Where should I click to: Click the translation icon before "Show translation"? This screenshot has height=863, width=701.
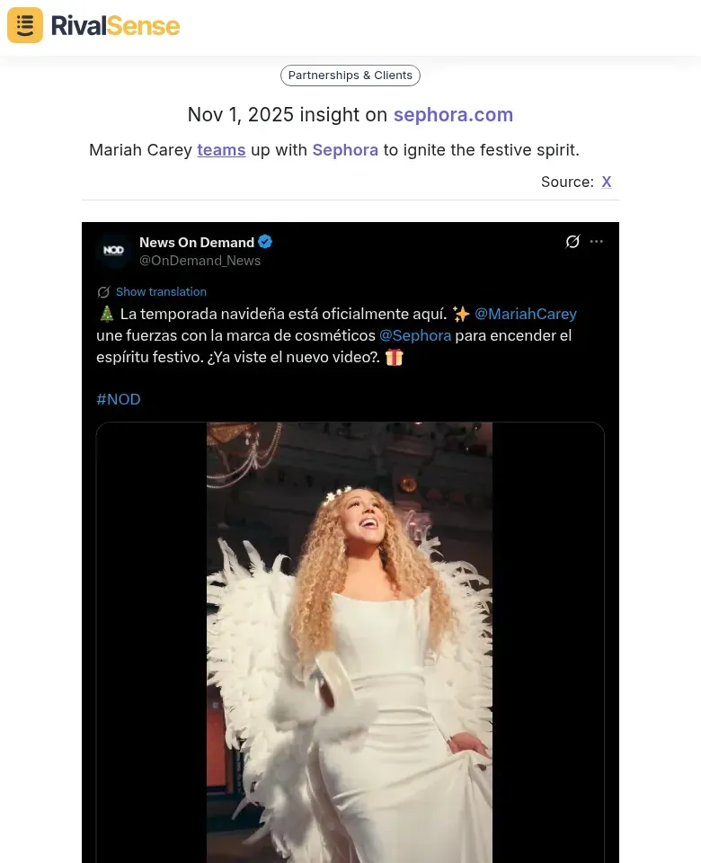coord(104,291)
